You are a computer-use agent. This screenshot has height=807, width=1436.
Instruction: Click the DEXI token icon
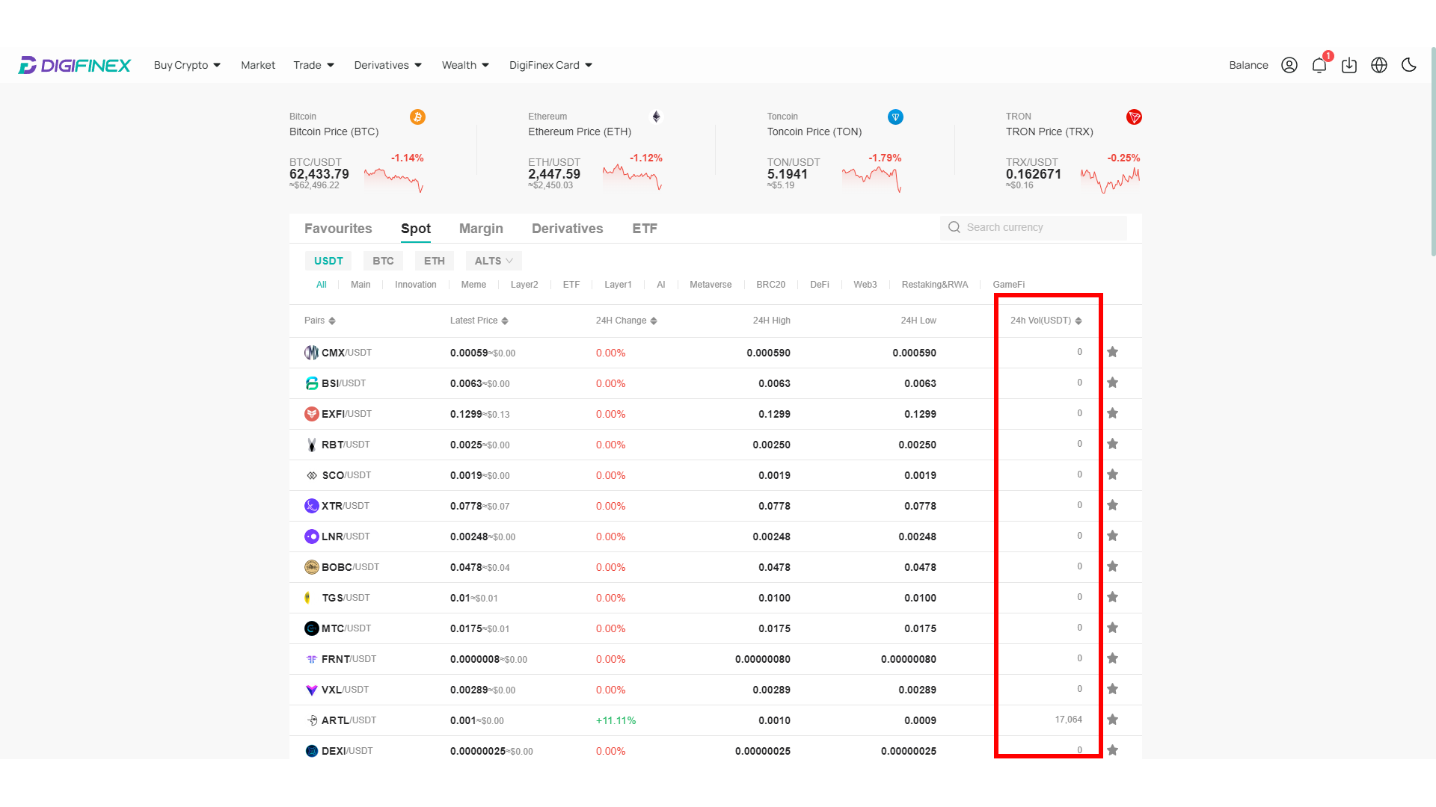click(x=312, y=751)
